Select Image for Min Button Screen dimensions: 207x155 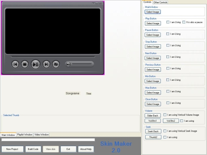pos(153,81)
